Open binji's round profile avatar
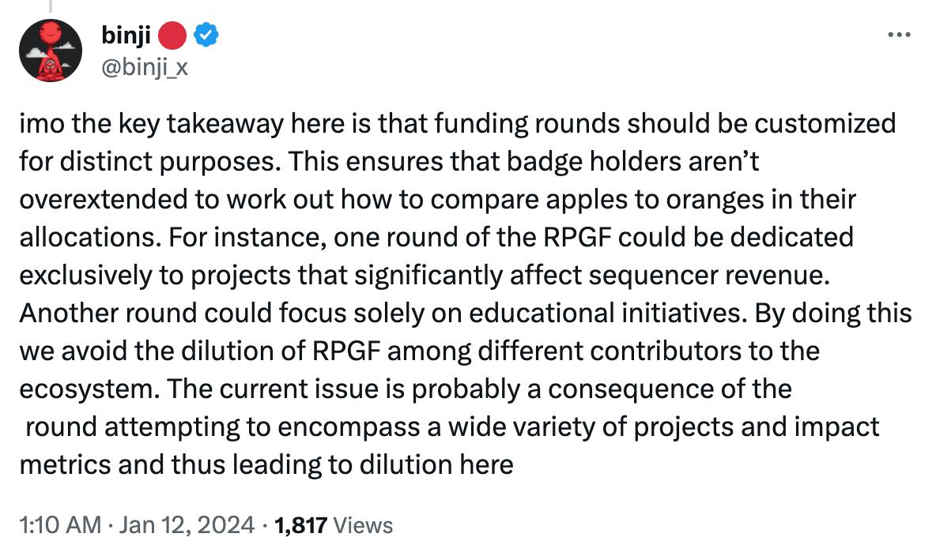The height and width of the screenshot is (556, 936). (51, 51)
